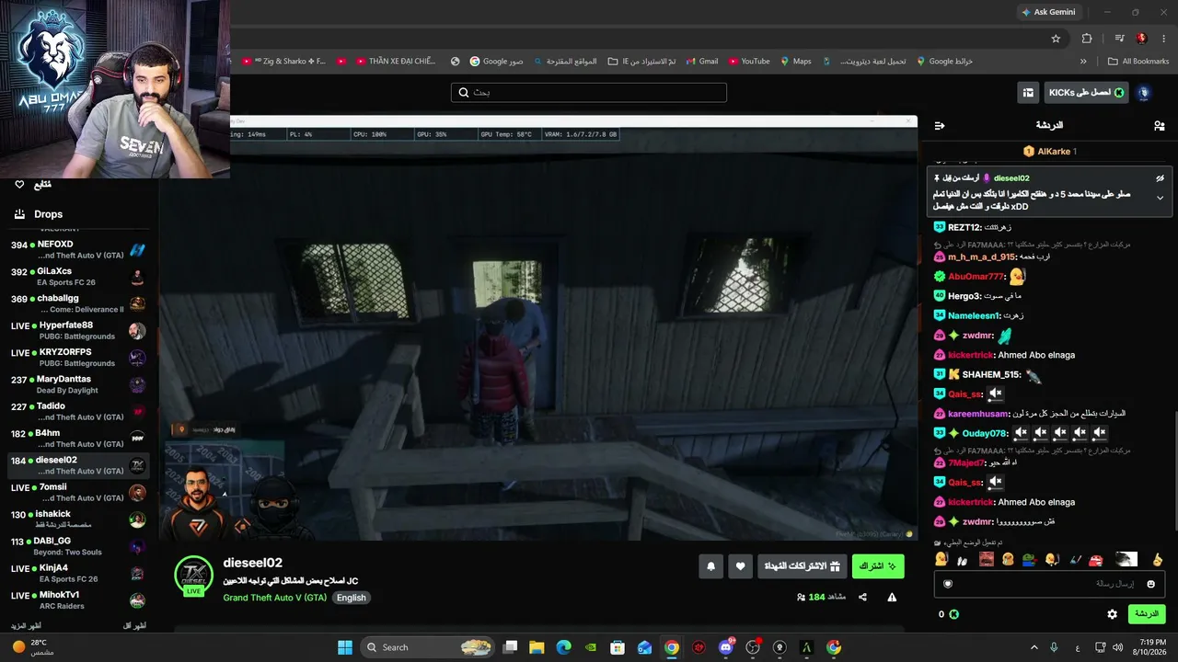The image size is (1178, 662).
Task: Click the Get KICKs button
Action: 1086,92
